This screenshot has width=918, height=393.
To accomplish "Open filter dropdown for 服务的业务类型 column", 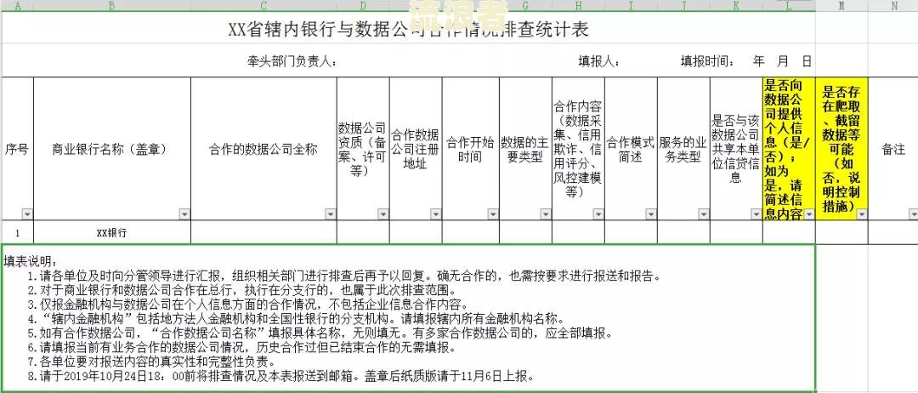I will 703,214.
